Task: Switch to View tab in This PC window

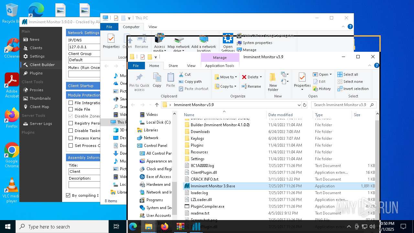Action: (x=153, y=27)
